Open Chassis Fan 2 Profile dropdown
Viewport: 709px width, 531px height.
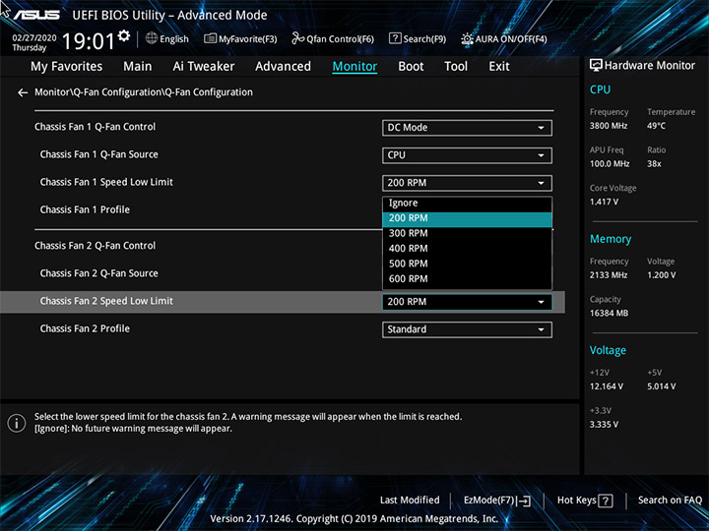pyautogui.click(x=467, y=329)
